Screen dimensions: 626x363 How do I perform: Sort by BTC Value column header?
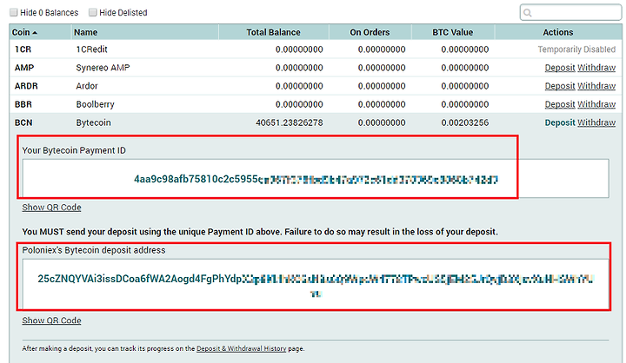pos(453,32)
